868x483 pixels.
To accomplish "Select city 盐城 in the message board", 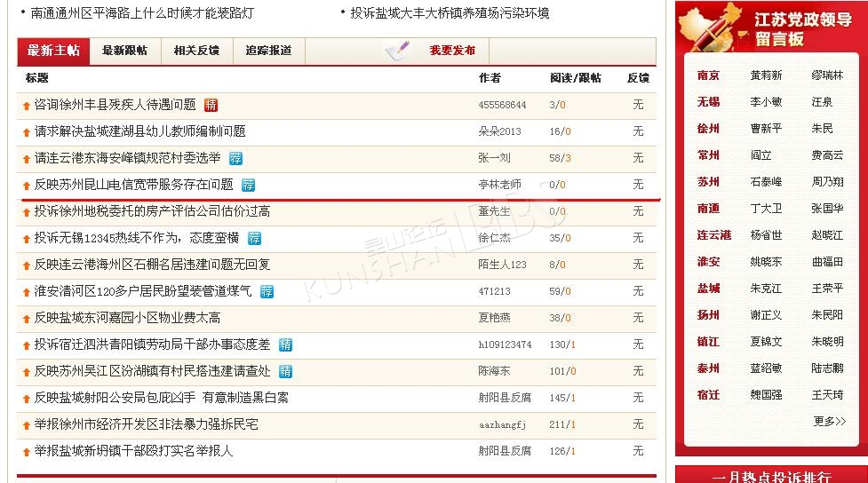I will point(708,288).
